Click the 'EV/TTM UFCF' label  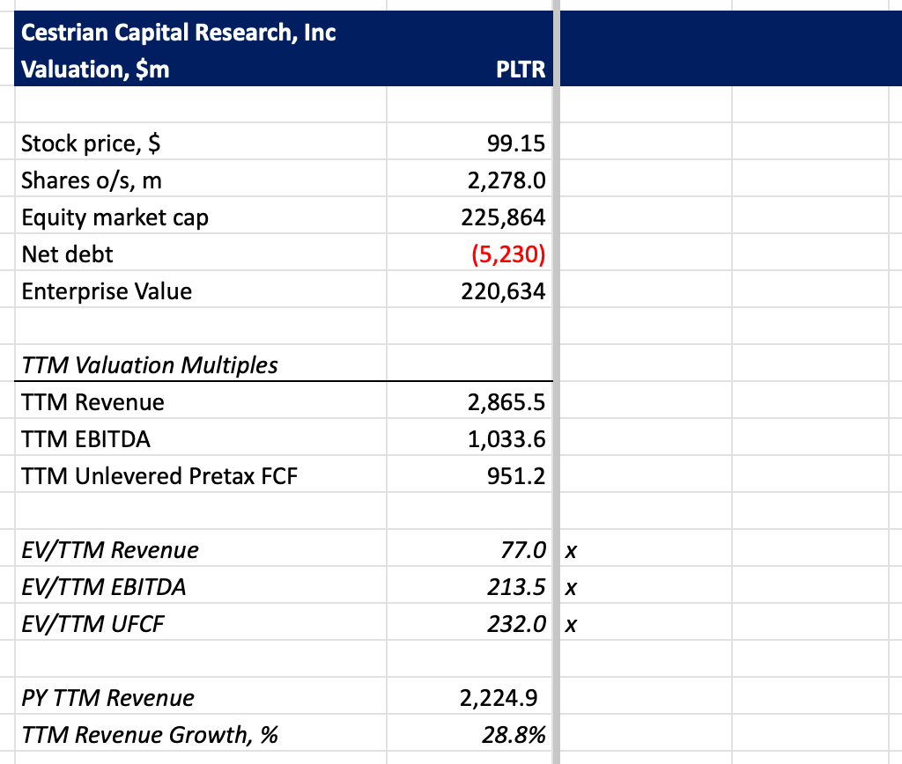92,624
